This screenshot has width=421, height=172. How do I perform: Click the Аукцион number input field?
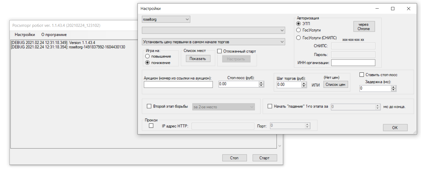178,85
